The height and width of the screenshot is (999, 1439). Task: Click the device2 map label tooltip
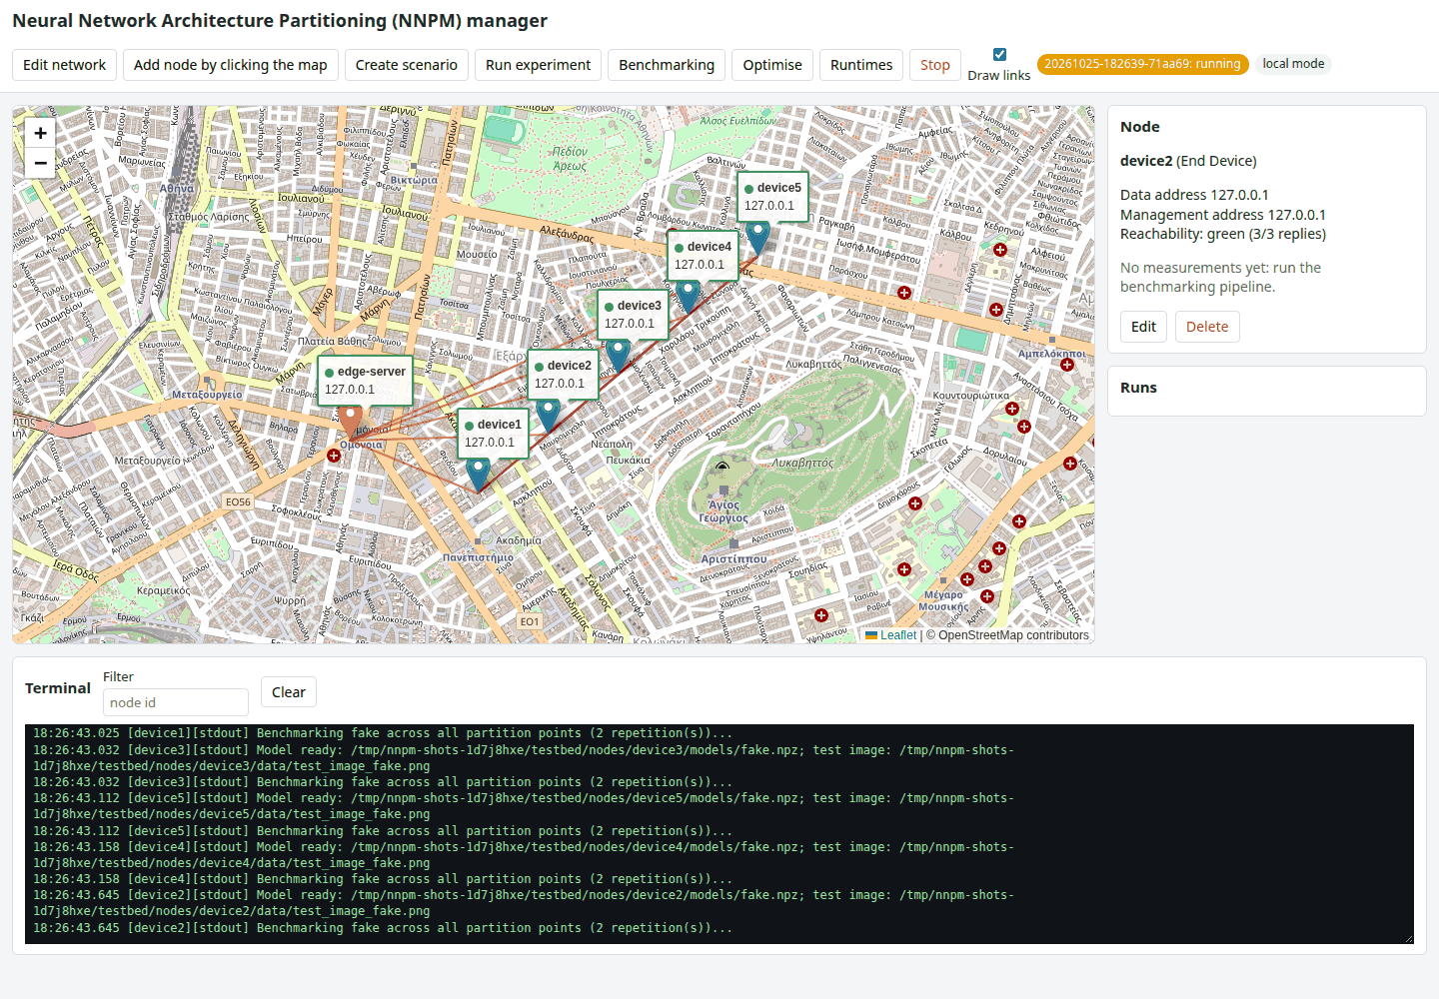[x=563, y=375]
